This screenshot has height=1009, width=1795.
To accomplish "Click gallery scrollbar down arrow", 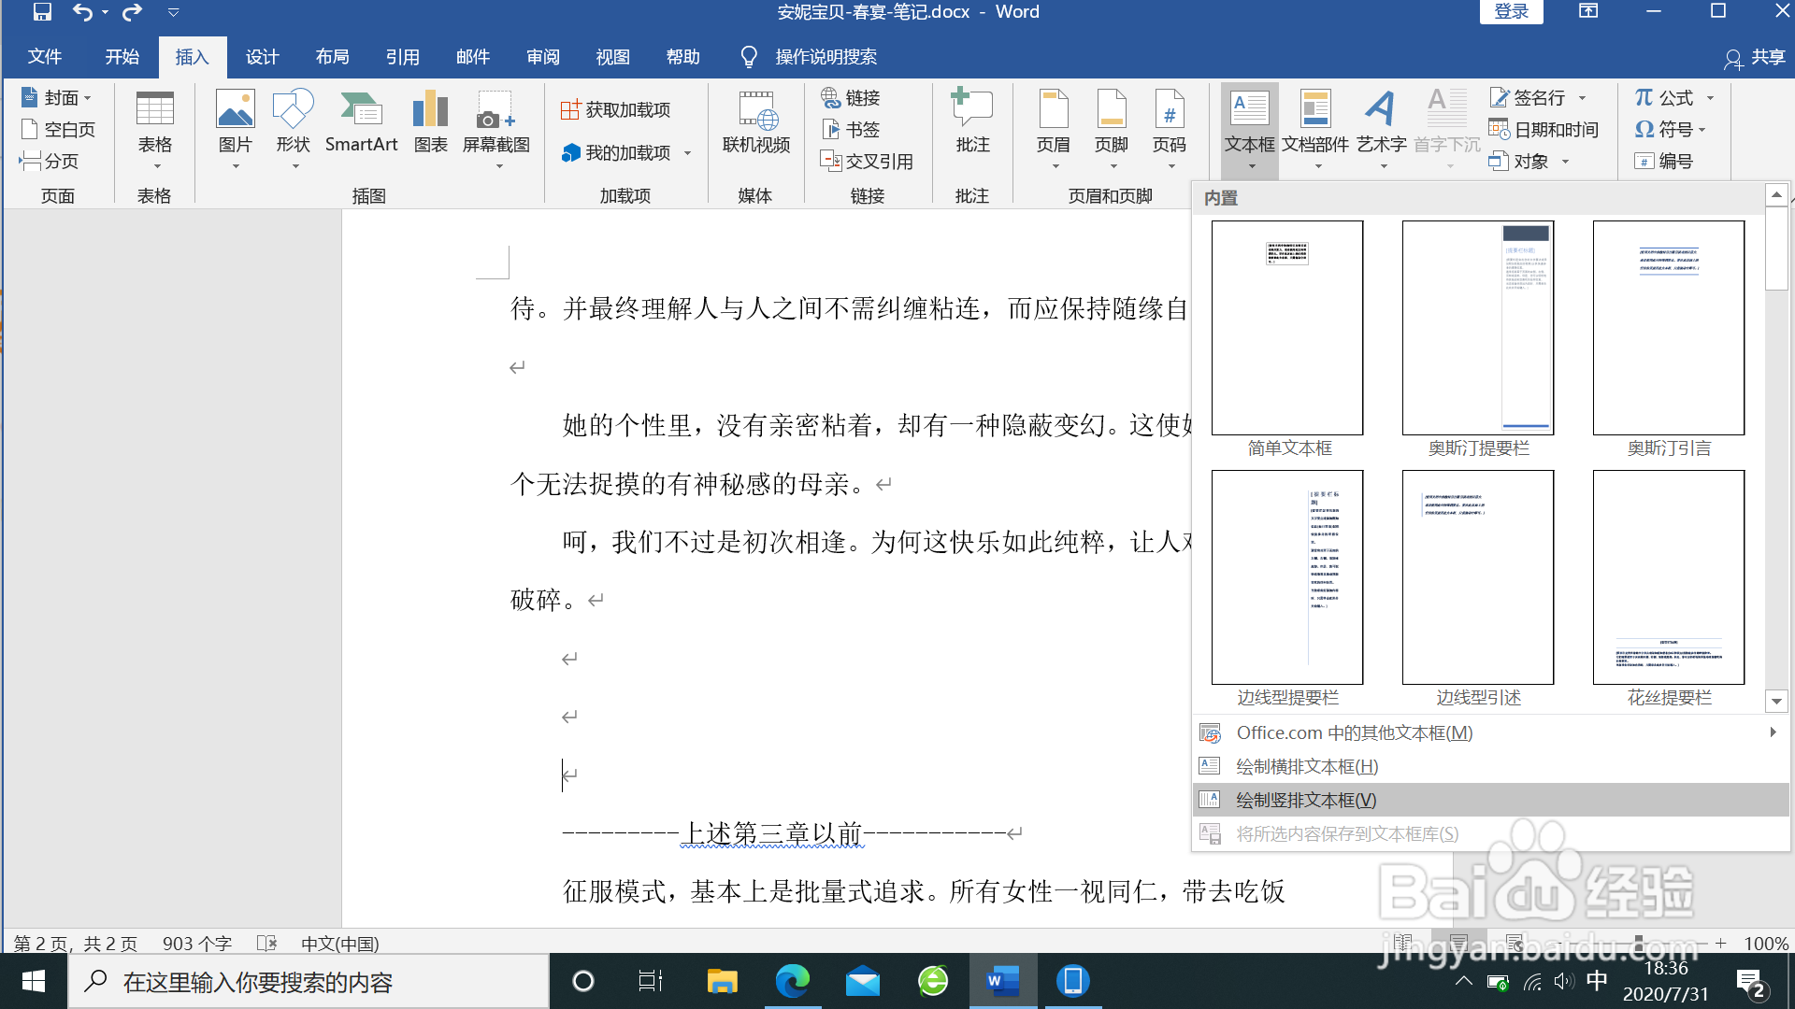I will pyautogui.click(x=1776, y=701).
